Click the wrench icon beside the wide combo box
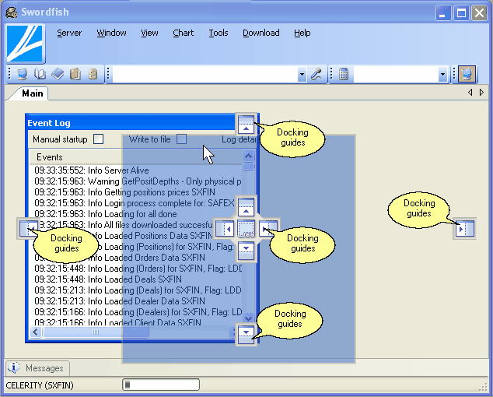Image resolution: width=493 pixels, height=397 pixels. click(316, 75)
